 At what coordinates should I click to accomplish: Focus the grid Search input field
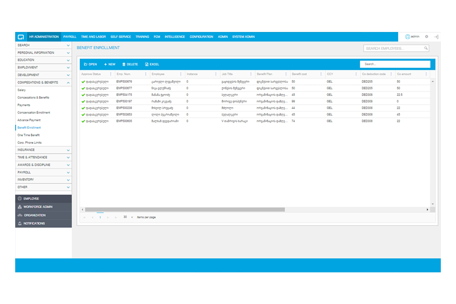point(395,64)
